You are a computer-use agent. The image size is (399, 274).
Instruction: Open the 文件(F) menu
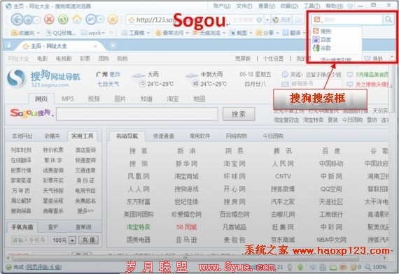tap(244, 6)
